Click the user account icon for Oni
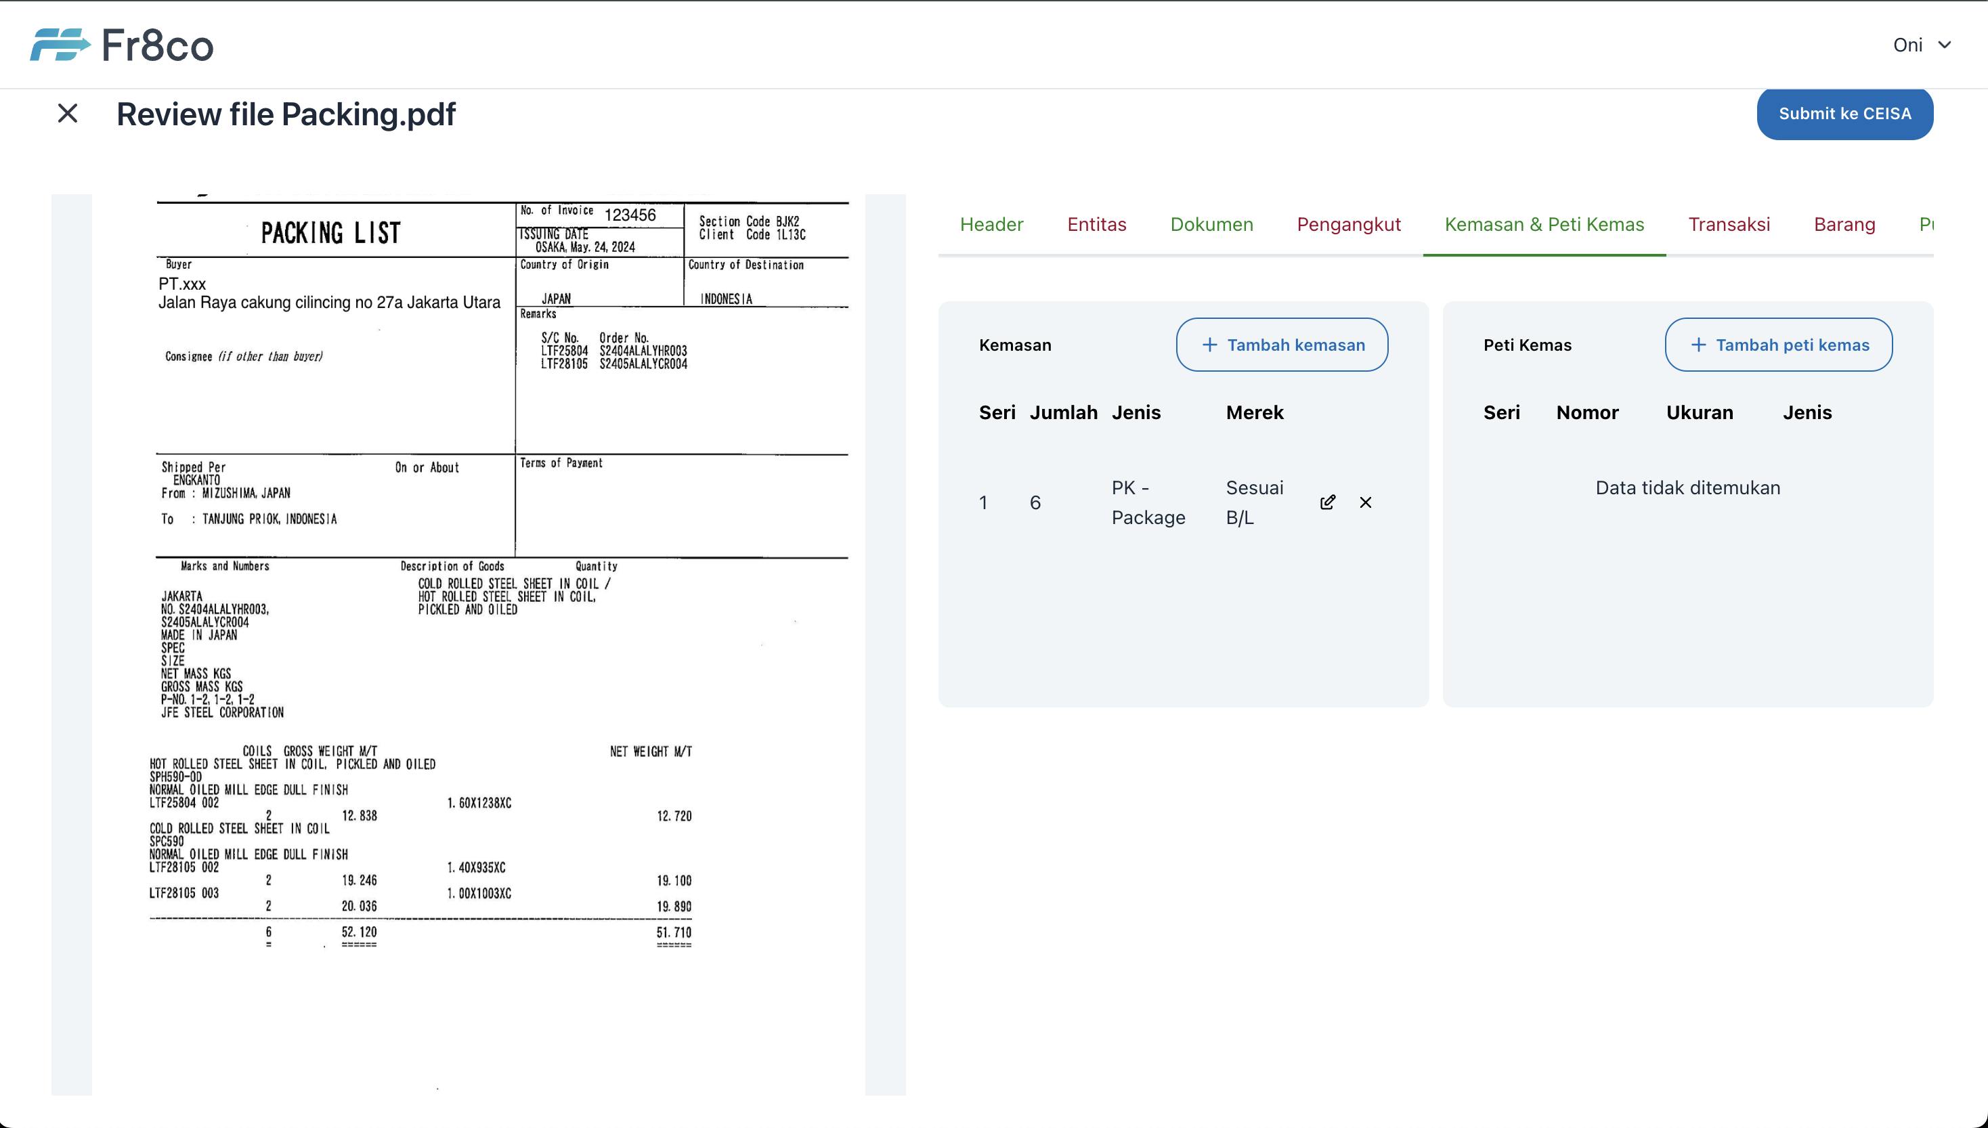 click(1921, 44)
